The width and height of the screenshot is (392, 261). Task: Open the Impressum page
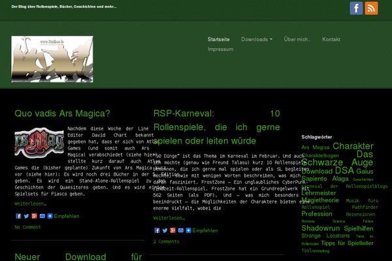tap(220, 49)
